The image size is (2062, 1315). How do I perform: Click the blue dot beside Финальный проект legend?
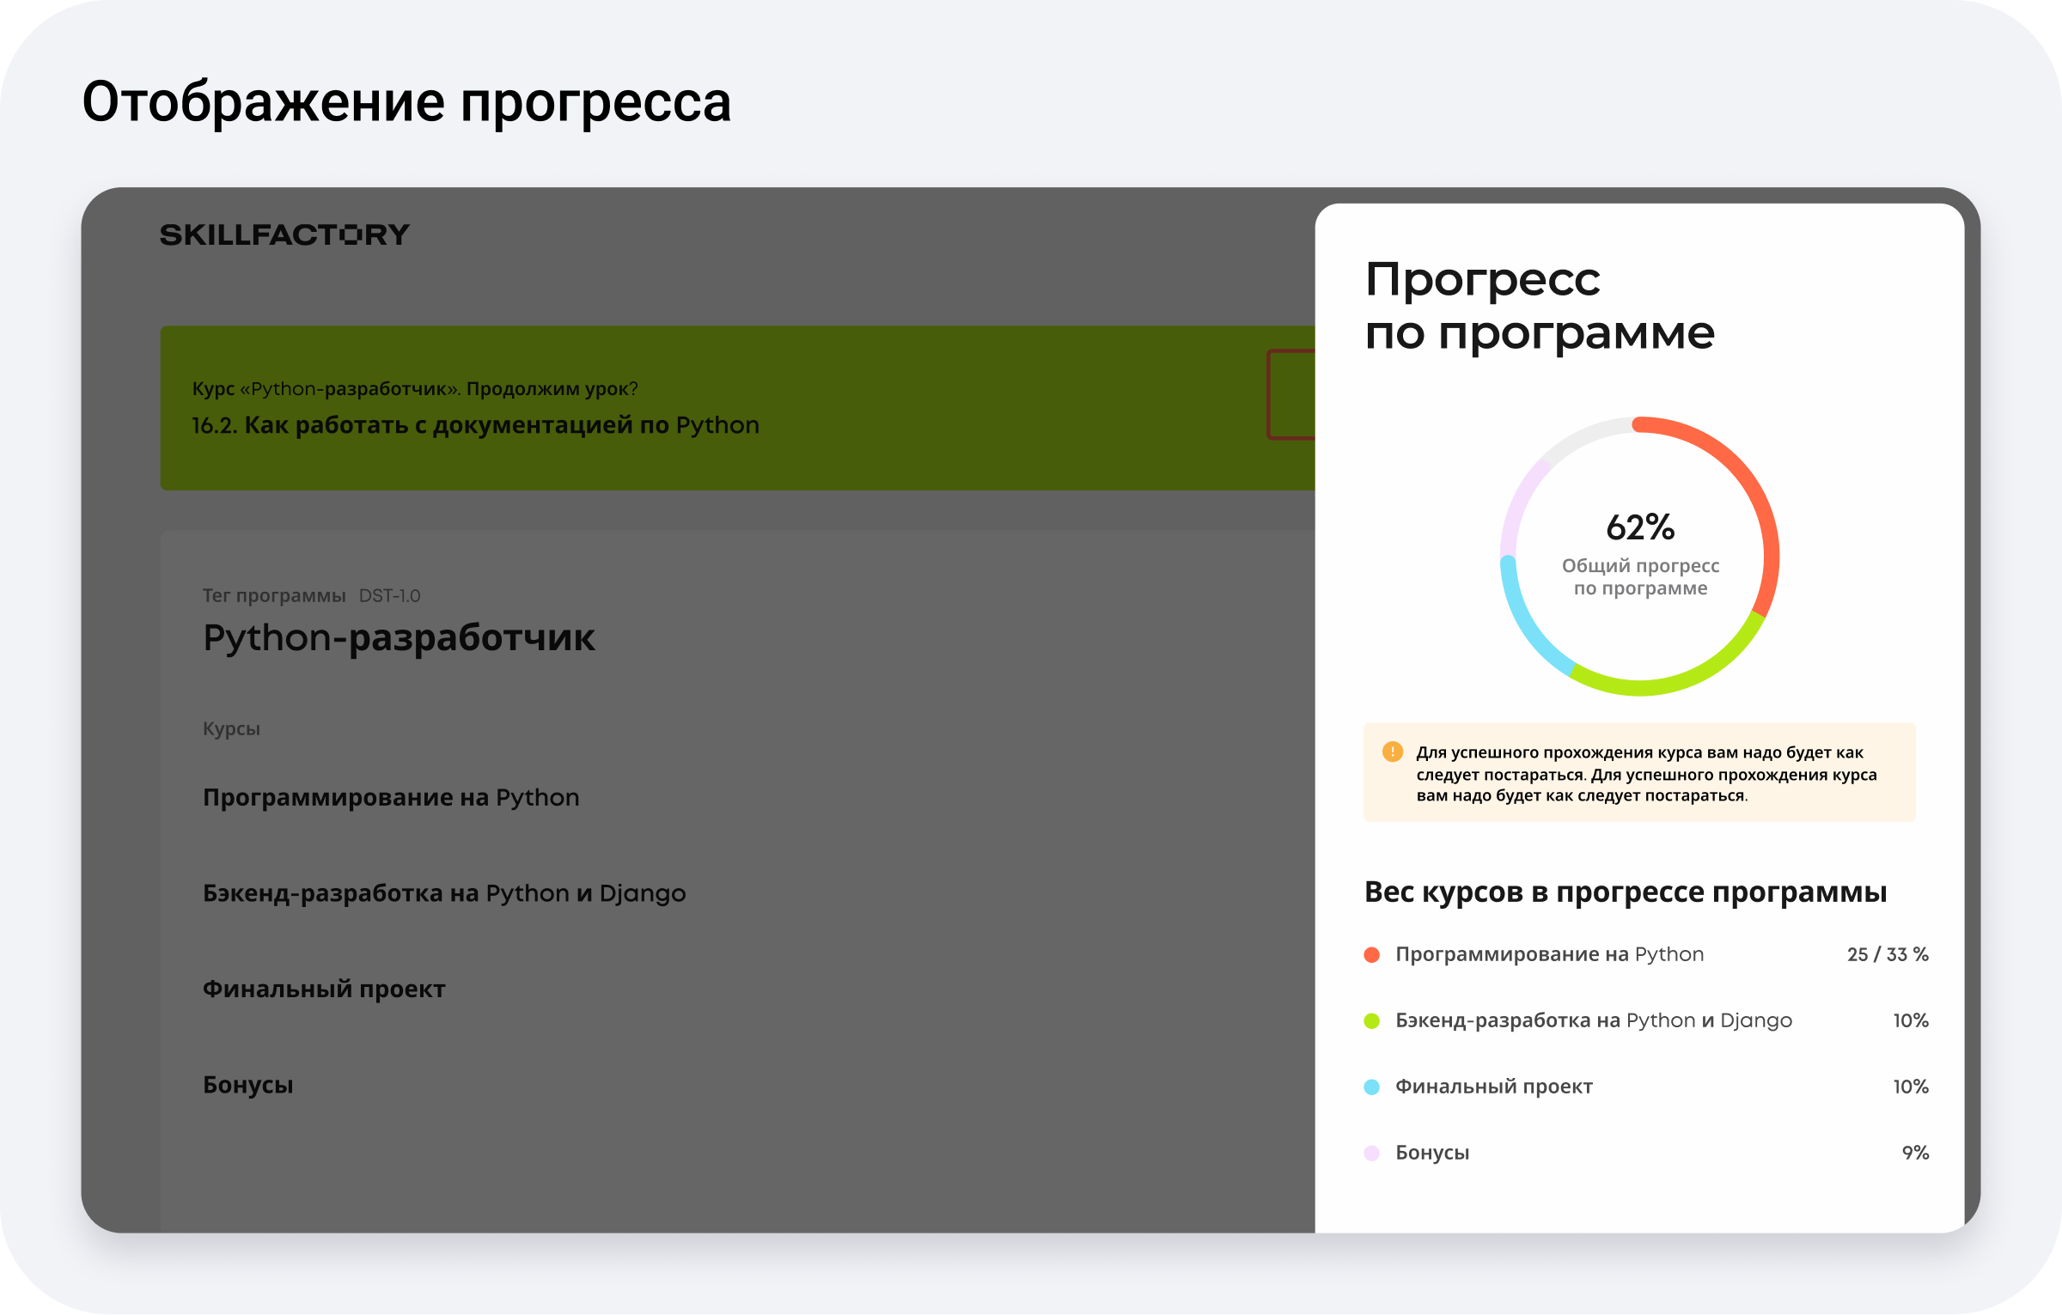(x=1372, y=1087)
